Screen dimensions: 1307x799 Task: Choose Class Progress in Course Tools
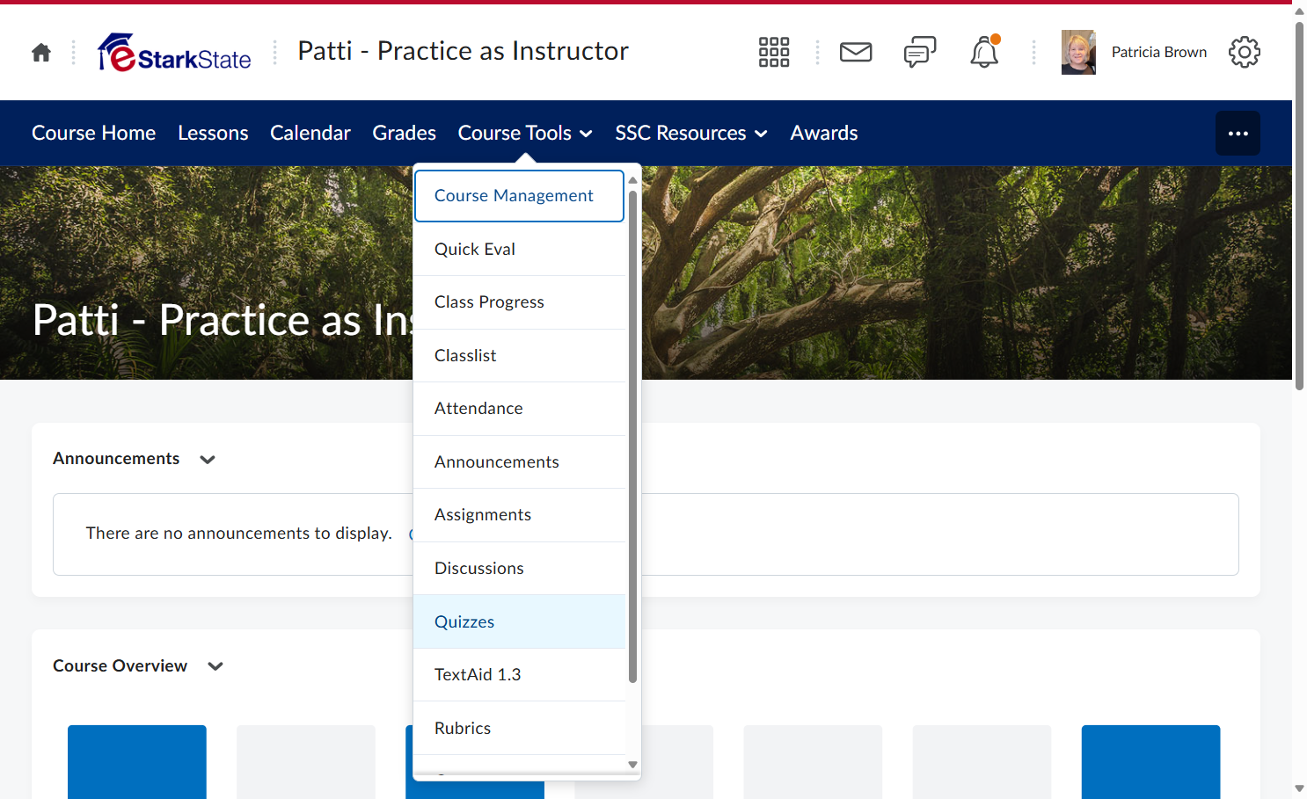tap(519, 302)
